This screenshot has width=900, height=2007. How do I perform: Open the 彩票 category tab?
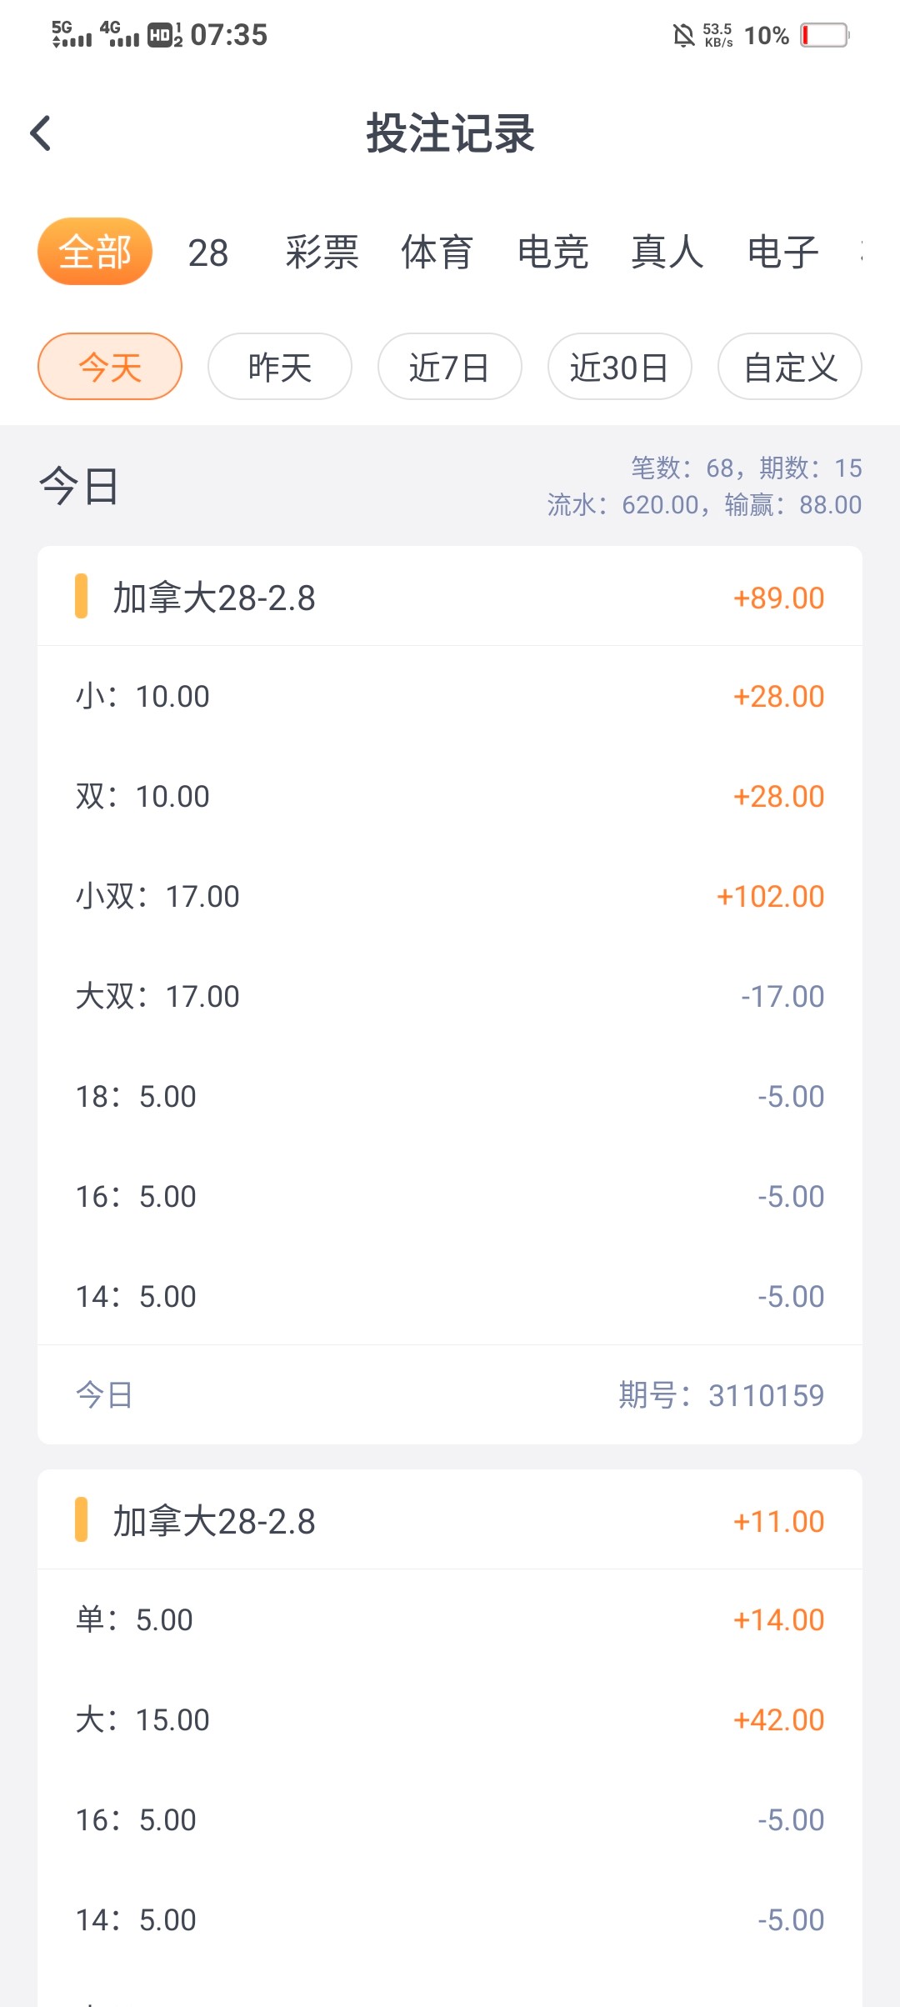click(x=322, y=253)
